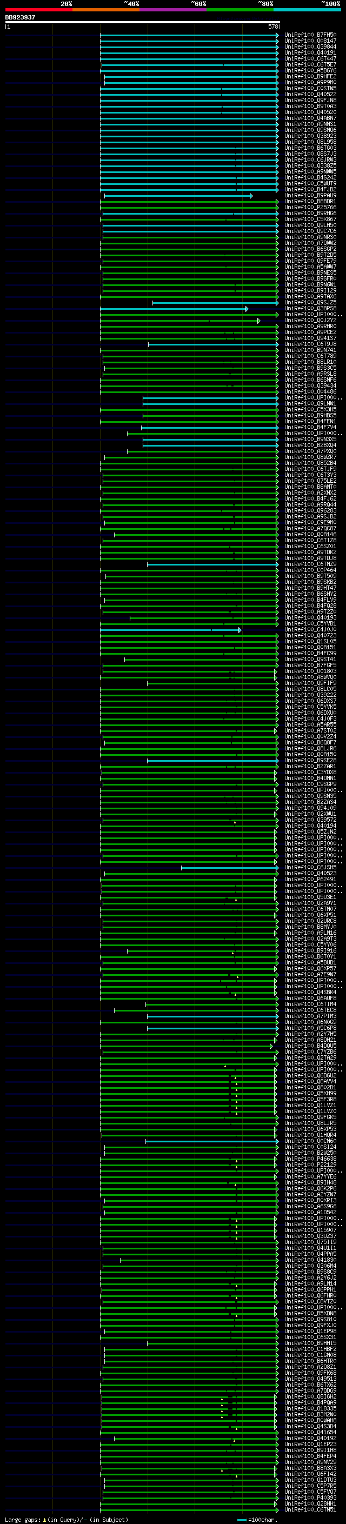Click the arrowhead ending the Q0J2Y2 alignment

tap(258, 321)
